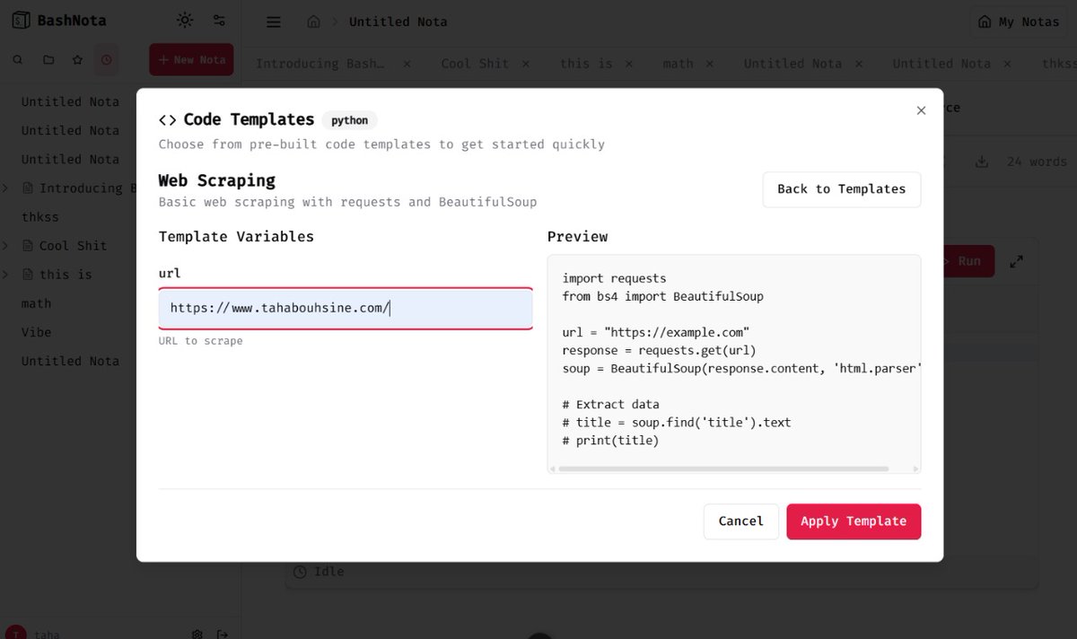Open user settings gear icon at bottom

tap(197, 634)
